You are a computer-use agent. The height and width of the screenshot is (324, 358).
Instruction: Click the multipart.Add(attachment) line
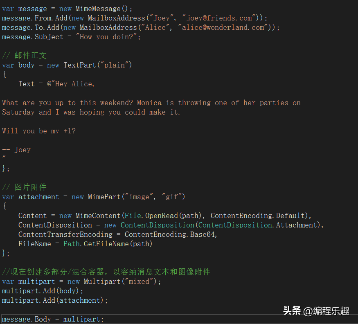(x=55, y=300)
